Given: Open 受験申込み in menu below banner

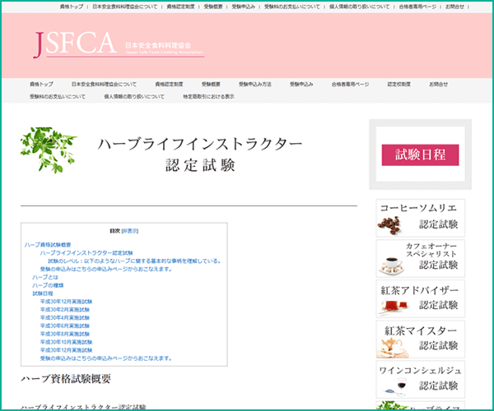Looking at the screenshot, I should click(x=301, y=85).
